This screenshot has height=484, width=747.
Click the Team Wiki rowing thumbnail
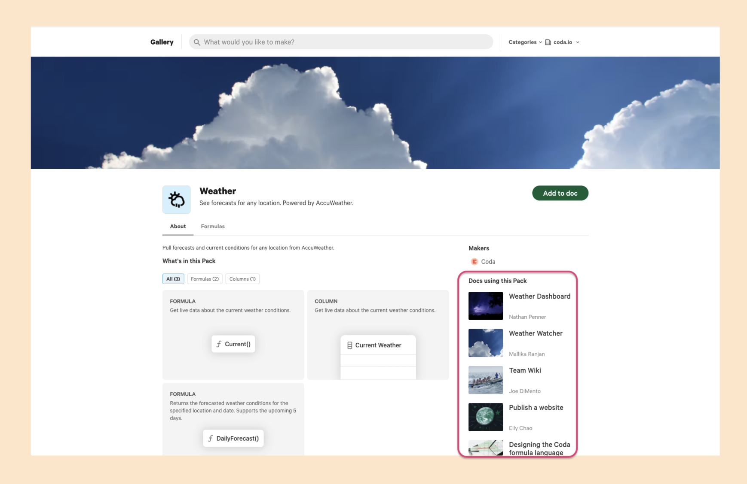click(486, 380)
